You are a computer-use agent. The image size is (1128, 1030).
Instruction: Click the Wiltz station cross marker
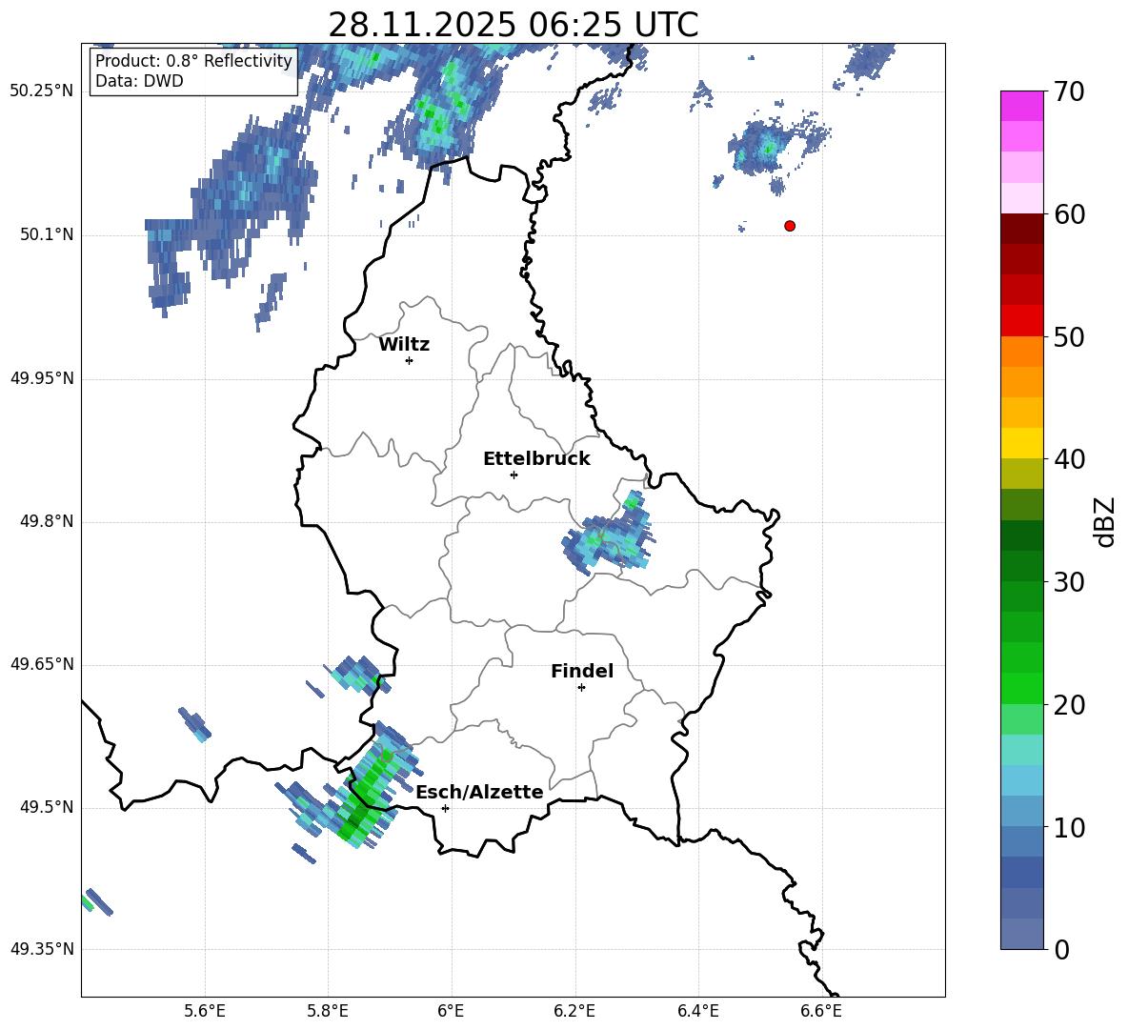click(410, 360)
